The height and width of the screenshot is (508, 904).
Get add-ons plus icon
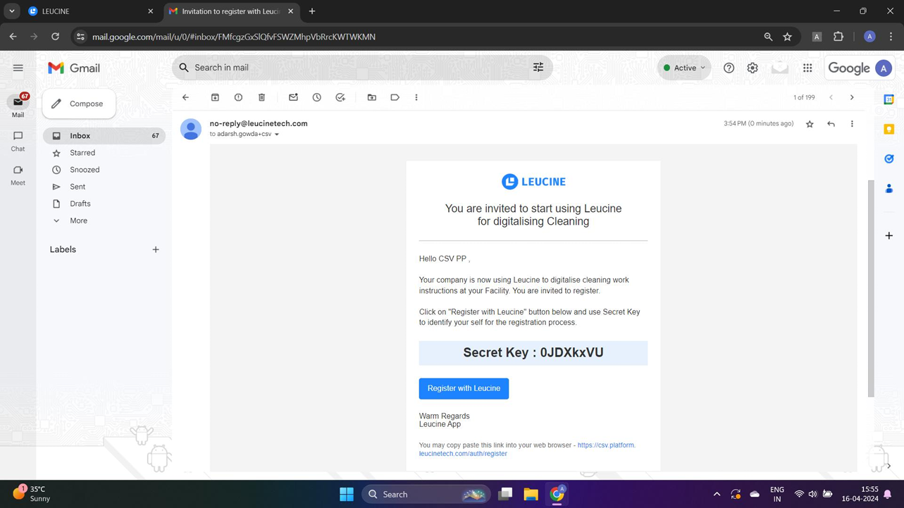[889, 235]
